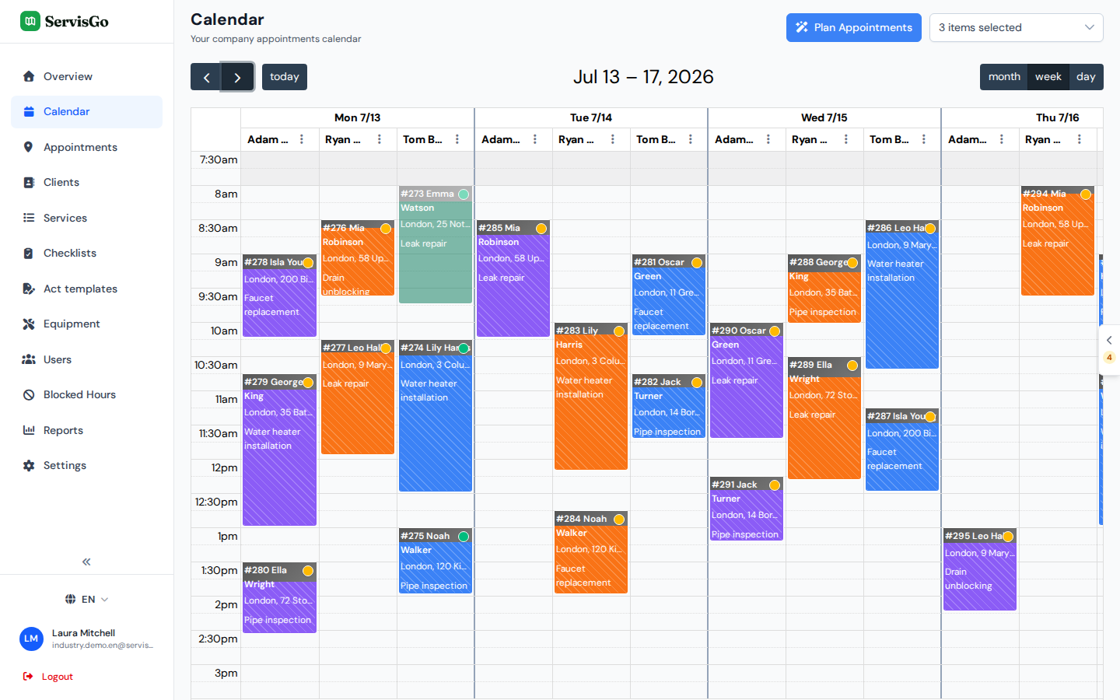Open the 3 items selected dropdown
1120x700 pixels.
pos(1016,27)
